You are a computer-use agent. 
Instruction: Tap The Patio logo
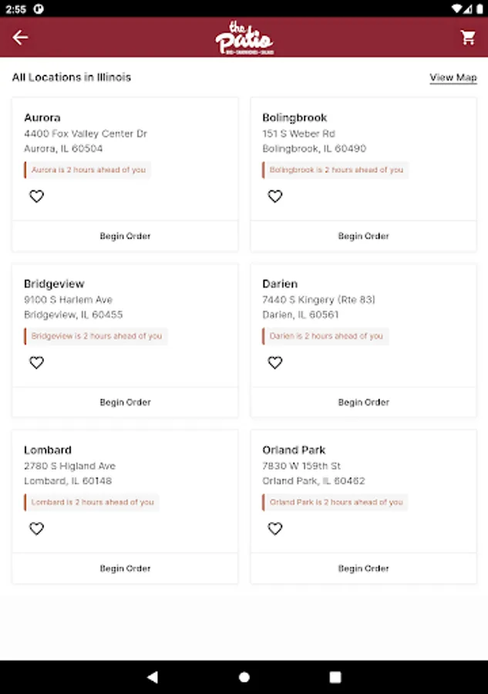pyautogui.click(x=244, y=39)
